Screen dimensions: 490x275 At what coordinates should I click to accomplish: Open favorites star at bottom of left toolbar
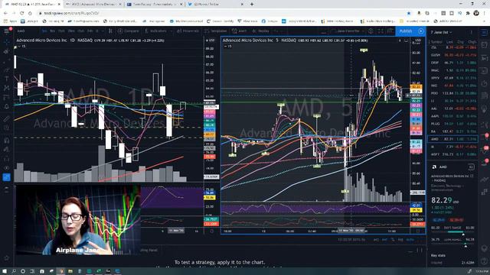[7, 258]
